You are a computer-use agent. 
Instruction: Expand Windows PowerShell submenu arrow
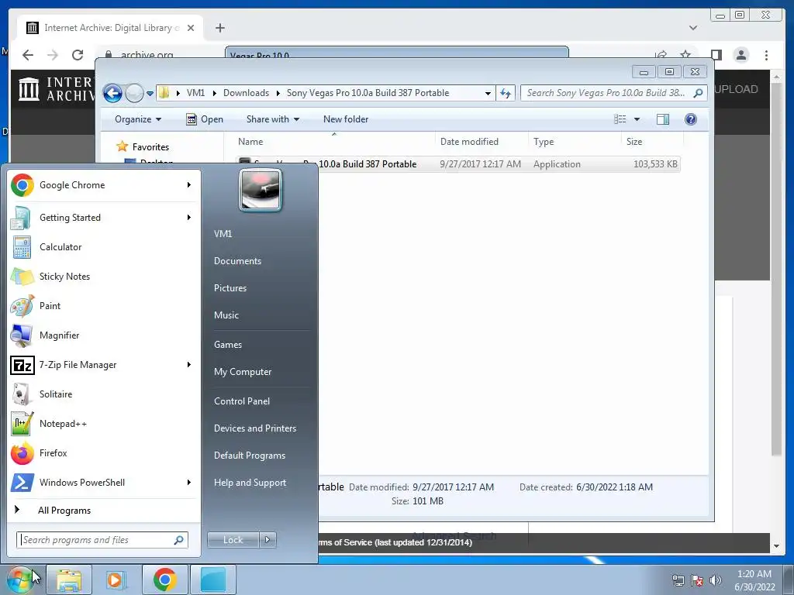click(189, 483)
